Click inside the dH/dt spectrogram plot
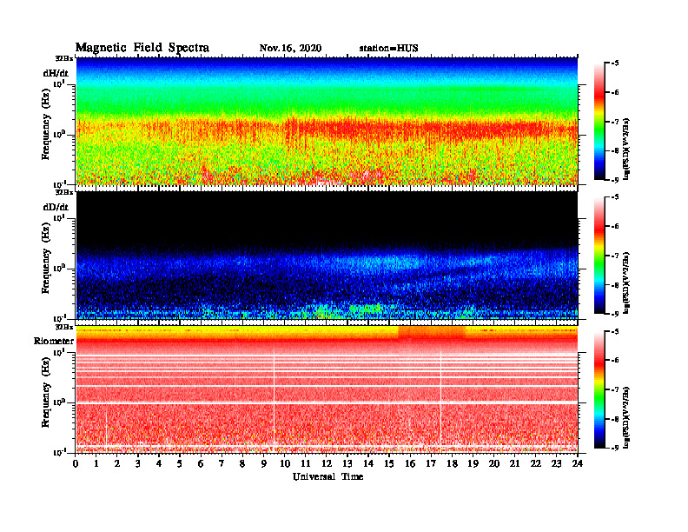The width and height of the screenshot is (688, 532). coord(327,121)
